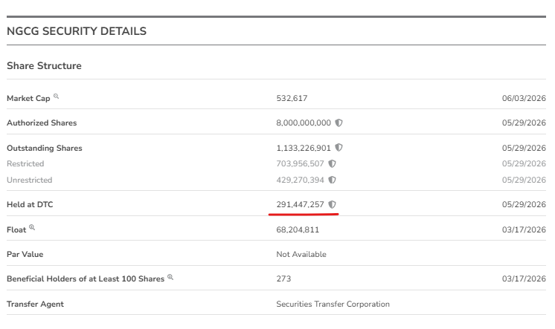The width and height of the screenshot is (555, 329).
Task: Click the Held at DTC value 291,447,257
Action: 300,204
